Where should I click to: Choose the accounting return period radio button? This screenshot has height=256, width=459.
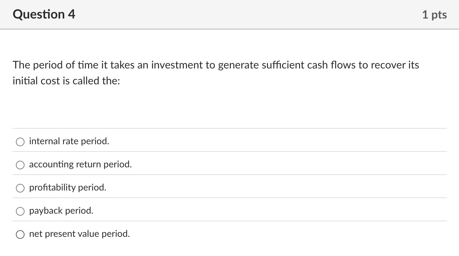(x=20, y=165)
